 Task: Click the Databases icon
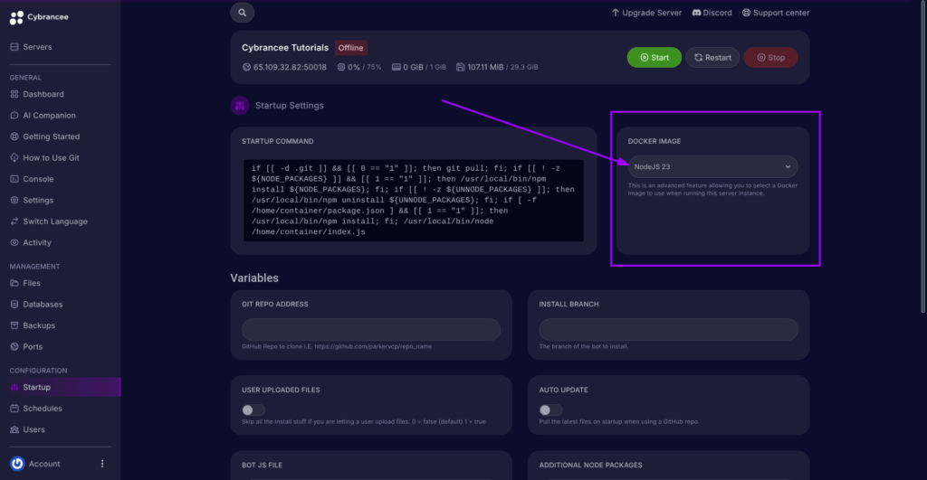coord(14,304)
